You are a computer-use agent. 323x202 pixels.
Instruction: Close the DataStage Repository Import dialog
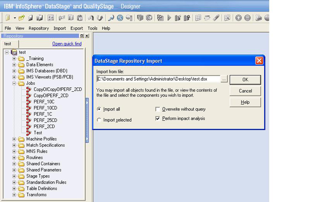[x=259, y=61]
